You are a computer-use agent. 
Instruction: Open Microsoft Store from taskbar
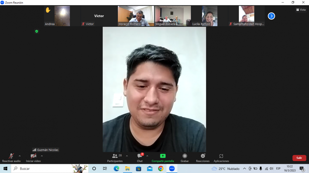click(x=138, y=168)
